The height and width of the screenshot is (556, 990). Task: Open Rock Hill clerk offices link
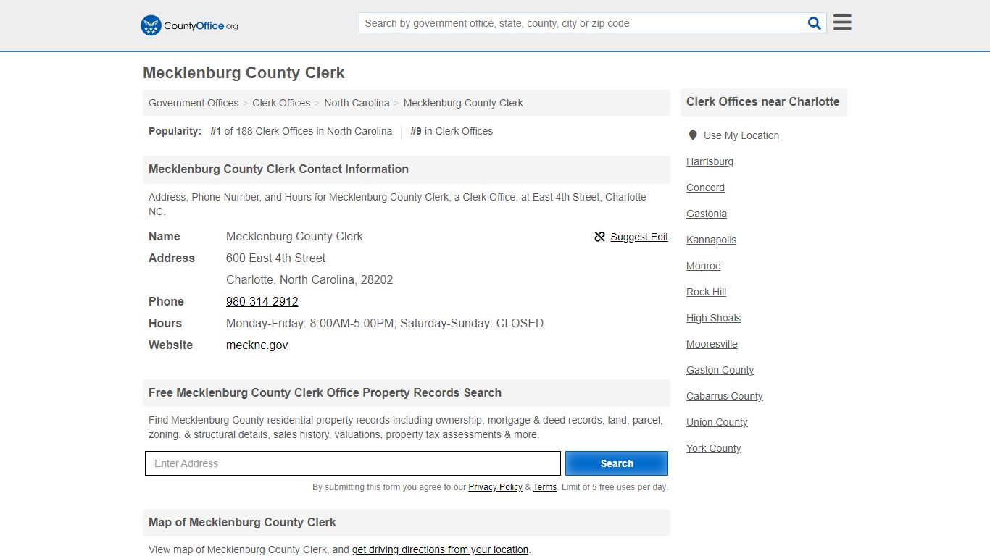coord(706,292)
